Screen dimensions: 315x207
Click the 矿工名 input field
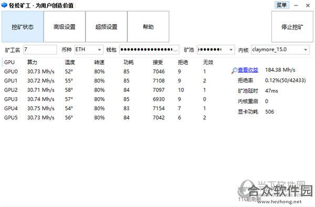(40, 49)
